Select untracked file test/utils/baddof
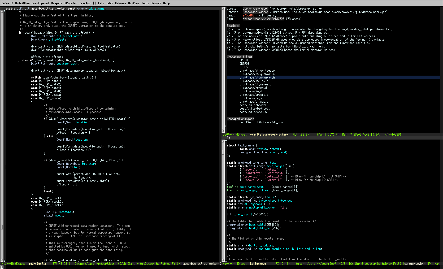Screen dimensions: 443x269 253,105
